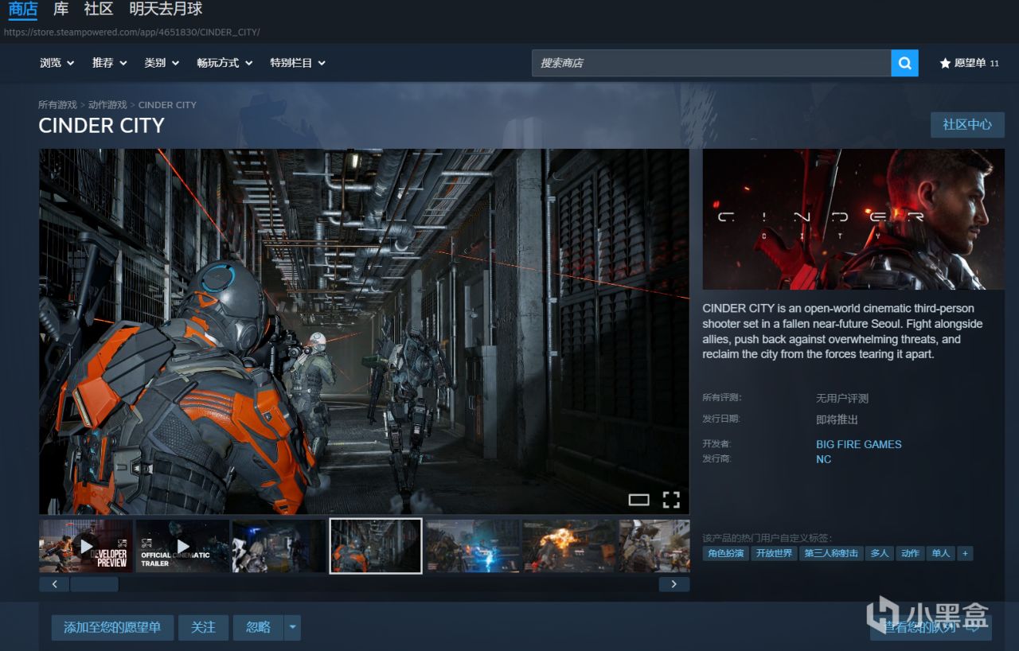Click the CINDER CITY header capsule image

[x=853, y=219]
